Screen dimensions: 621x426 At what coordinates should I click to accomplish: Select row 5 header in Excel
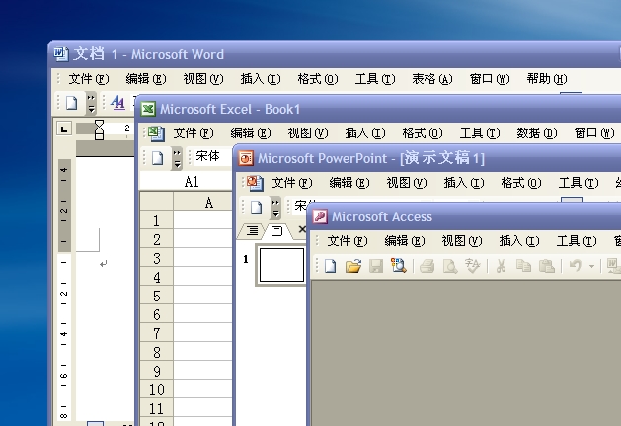point(156,296)
